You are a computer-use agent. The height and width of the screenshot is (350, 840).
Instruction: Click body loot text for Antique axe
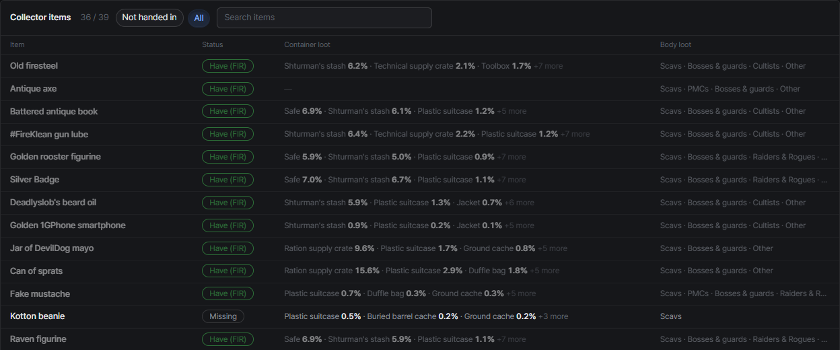730,89
